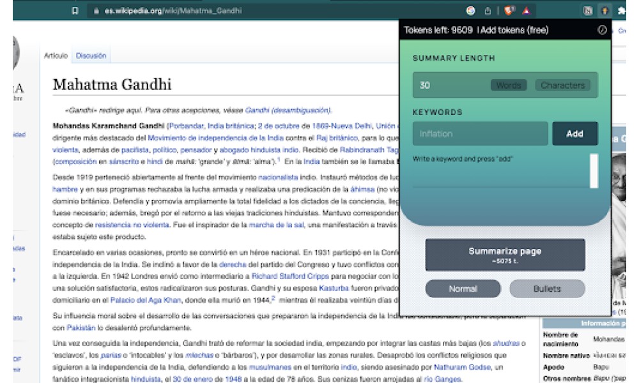Open the resistencia no violenta link
Screen dimensions: 639x383
[x=132, y=225]
